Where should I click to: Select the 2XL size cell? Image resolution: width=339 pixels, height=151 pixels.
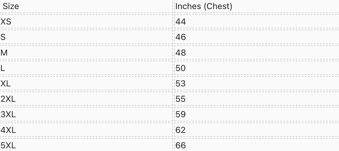(8, 99)
